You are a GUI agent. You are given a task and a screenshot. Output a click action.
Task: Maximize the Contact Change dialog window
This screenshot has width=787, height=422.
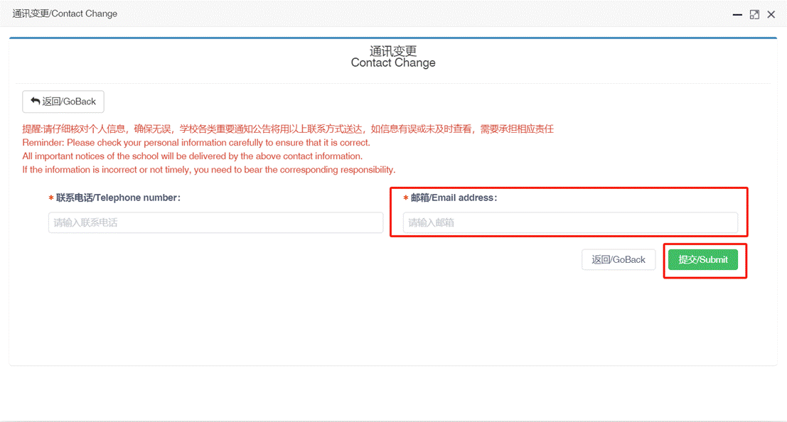(x=754, y=14)
